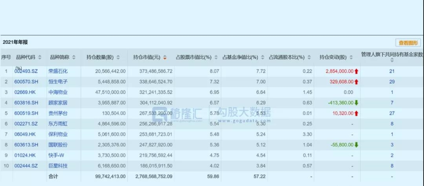This screenshot has height=186, width=424.
Task: Open stock code 002493.SZ link
Action: pos(26,71)
